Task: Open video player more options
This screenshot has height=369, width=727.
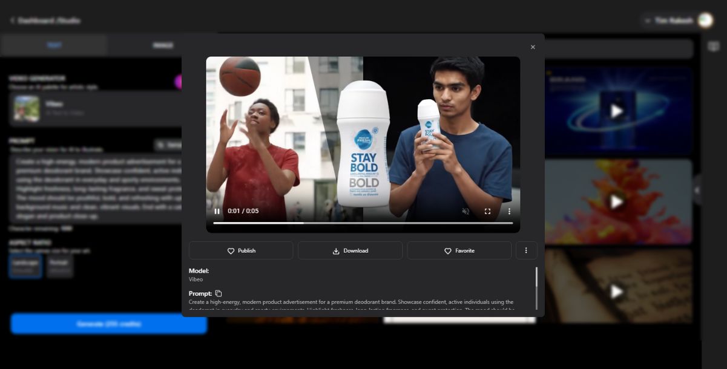Action: pos(509,211)
